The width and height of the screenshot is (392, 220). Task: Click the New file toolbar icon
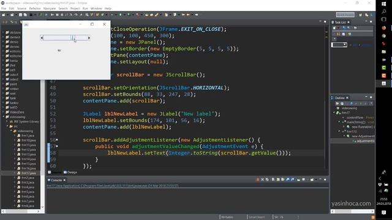(4, 15)
